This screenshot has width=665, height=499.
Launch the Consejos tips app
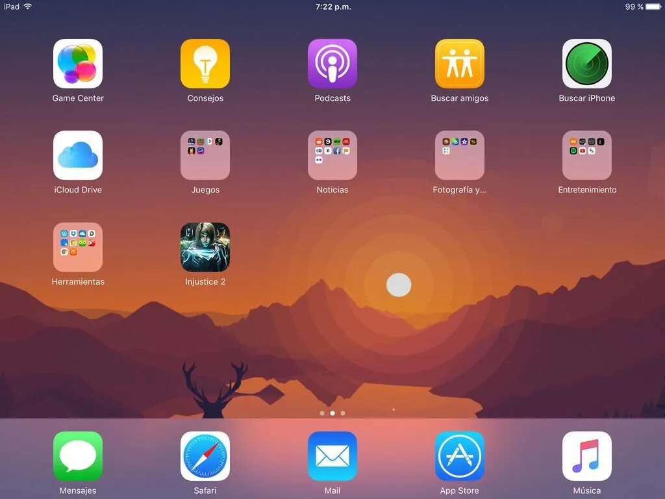click(205, 64)
